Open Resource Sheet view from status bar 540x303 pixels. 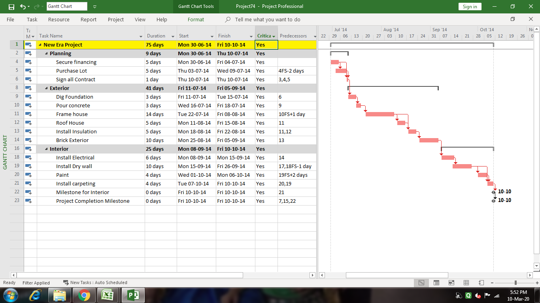[x=466, y=282]
